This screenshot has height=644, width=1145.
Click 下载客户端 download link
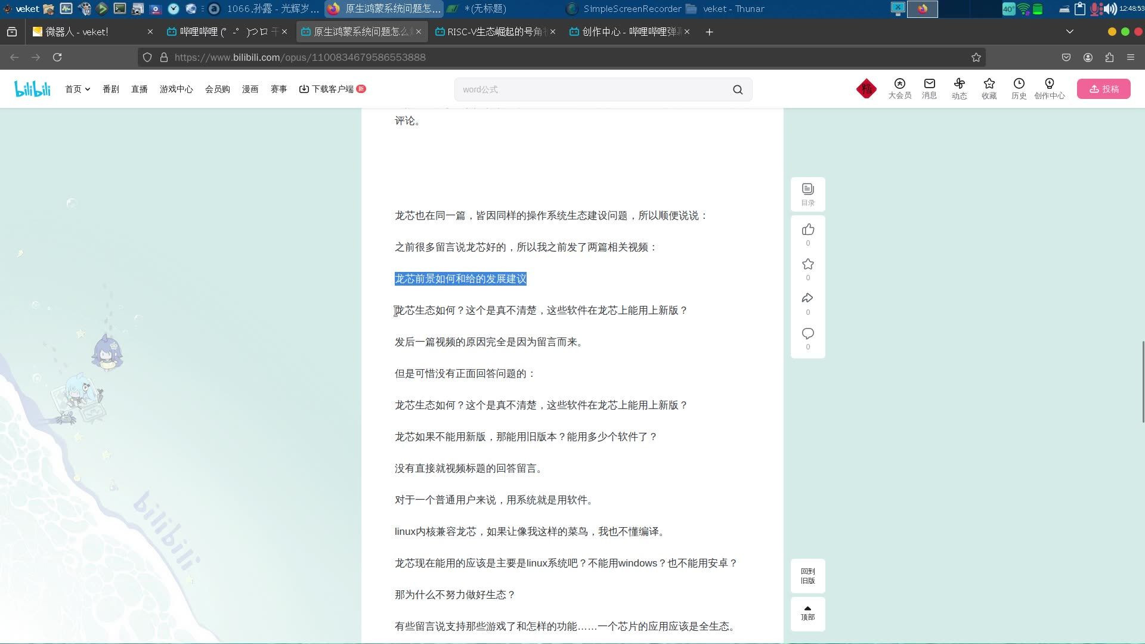pyautogui.click(x=332, y=89)
